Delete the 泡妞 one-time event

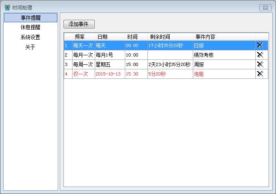coord(260,74)
